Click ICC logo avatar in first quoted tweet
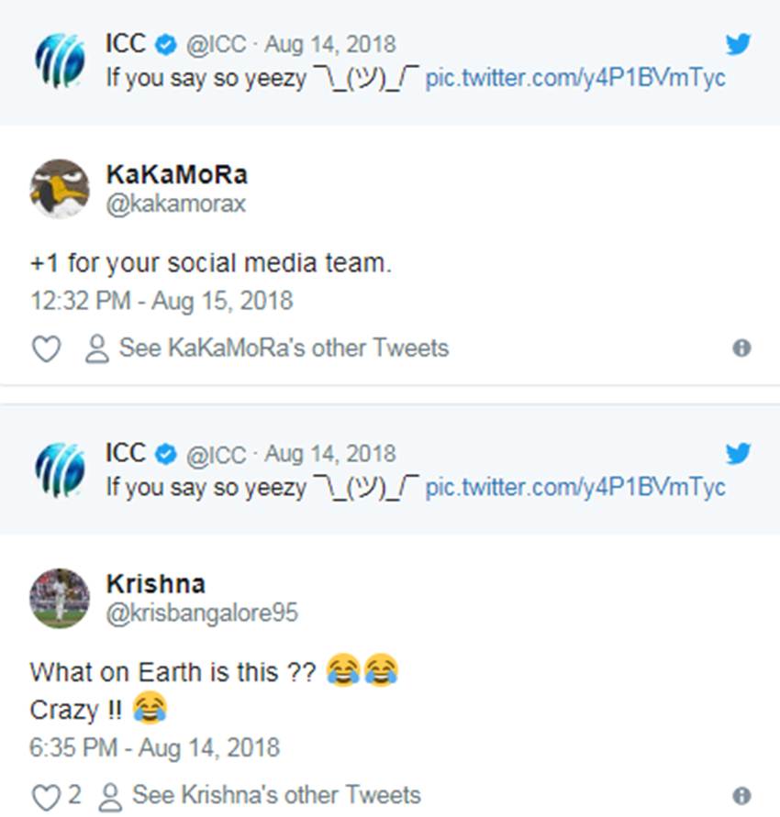The height and width of the screenshot is (817, 780). tap(60, 61)
